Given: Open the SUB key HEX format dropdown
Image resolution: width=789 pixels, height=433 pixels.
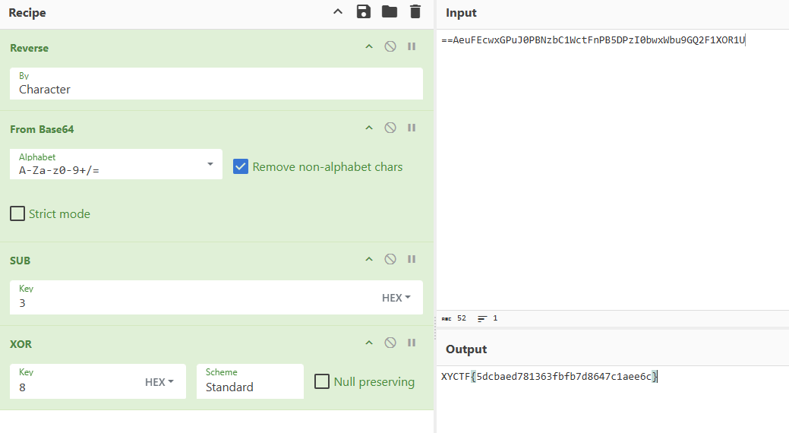Looking at the screenshot, I should click(x=396, y=298).
